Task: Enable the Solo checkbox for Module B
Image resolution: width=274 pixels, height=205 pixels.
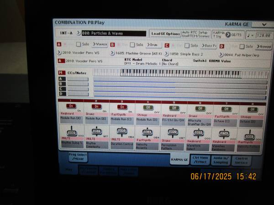Action: [x=132, y=45]
